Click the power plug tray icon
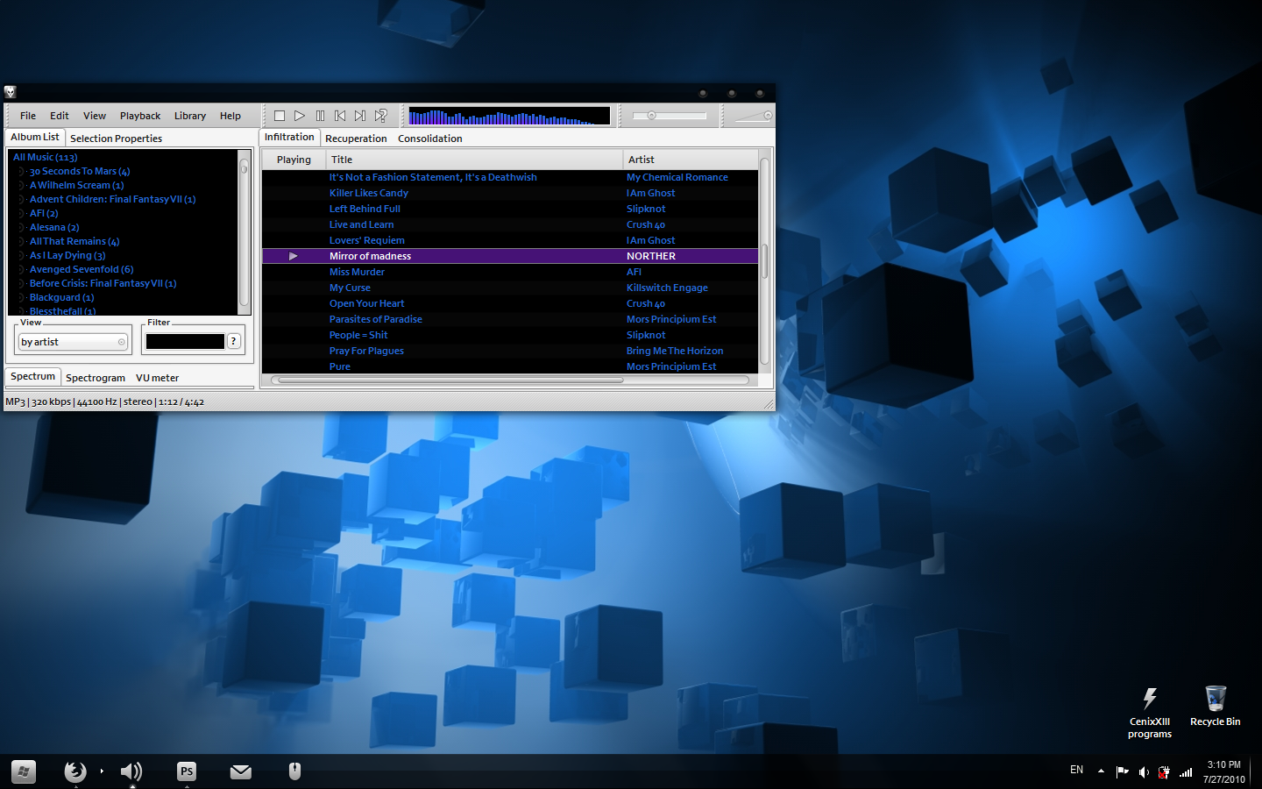The image size is (1262, 789). [x=1164, y=772]
